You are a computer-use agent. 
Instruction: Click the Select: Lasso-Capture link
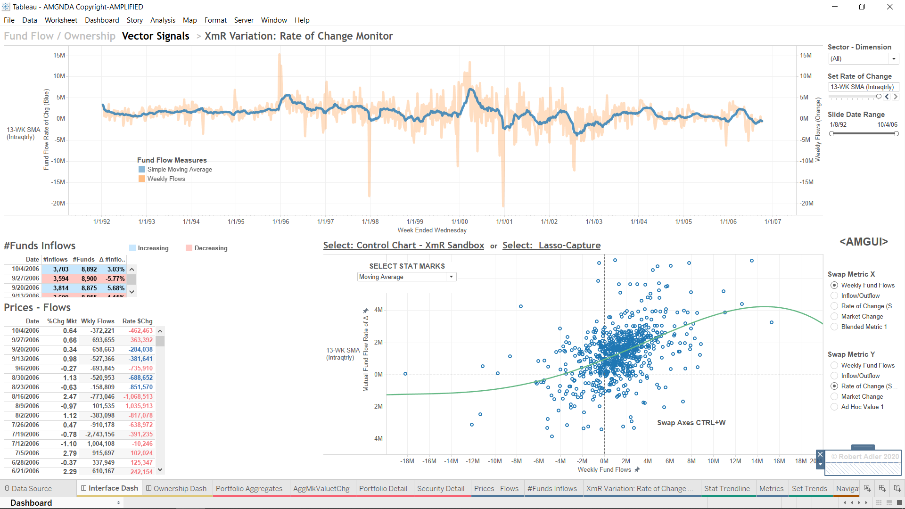click(x=551, y=246)
